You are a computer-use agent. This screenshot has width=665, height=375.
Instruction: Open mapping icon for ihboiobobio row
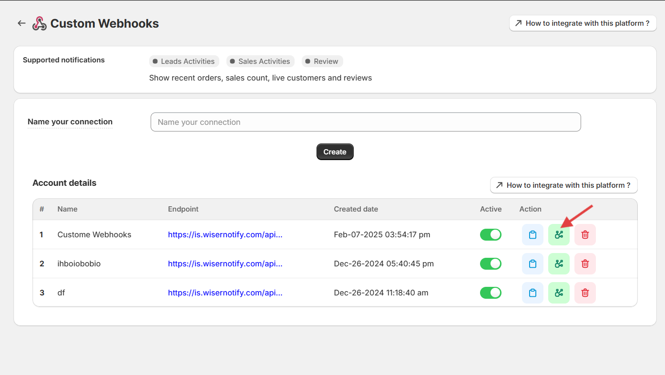tap(559, 264)
